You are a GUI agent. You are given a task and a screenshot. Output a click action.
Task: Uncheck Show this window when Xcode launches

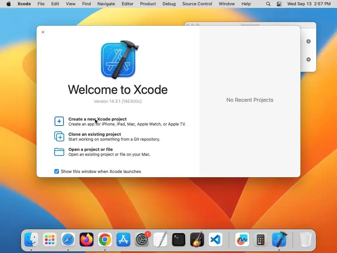click(x=57, y=171)
